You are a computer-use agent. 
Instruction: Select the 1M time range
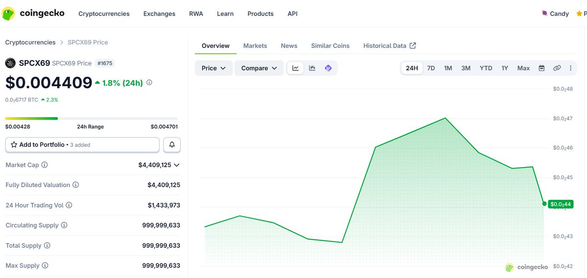coord(448,68)
